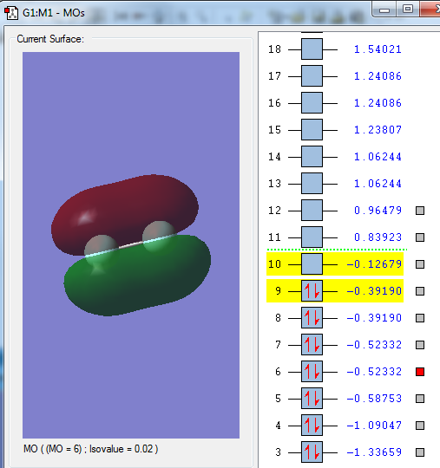Select the occupancy box of orbital 9
This screenshot has height=468, width=440.
pyautogui.click(x=312, y=290)
